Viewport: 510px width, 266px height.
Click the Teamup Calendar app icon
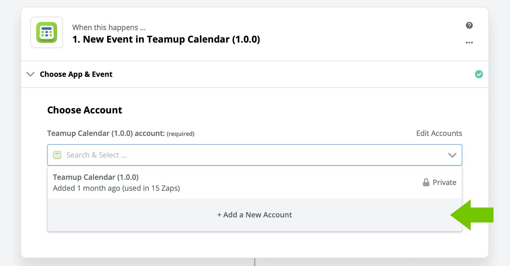(x=47, y=32)
